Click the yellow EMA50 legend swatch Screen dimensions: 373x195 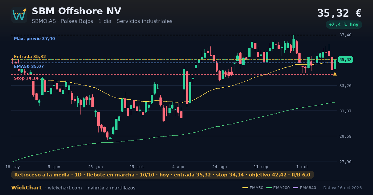(x=245, y=188)
